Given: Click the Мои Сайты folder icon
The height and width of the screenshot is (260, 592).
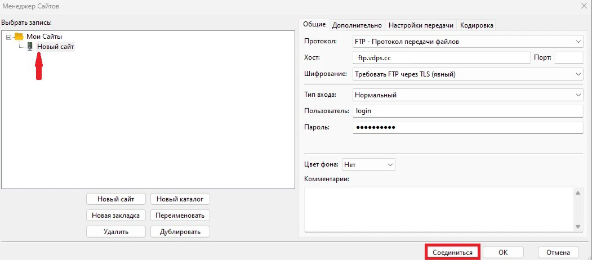Looking at the screenshot, I should pos(19,37).
